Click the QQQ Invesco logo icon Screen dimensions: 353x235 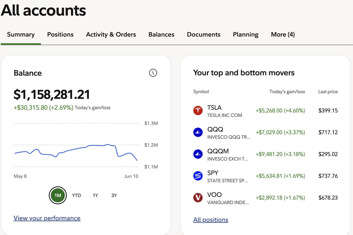pos(198,132)
